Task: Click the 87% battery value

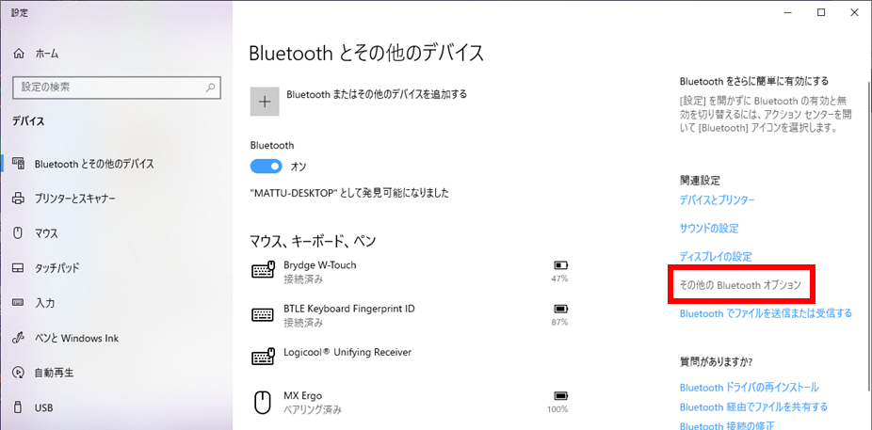Action: coord(559,322)
